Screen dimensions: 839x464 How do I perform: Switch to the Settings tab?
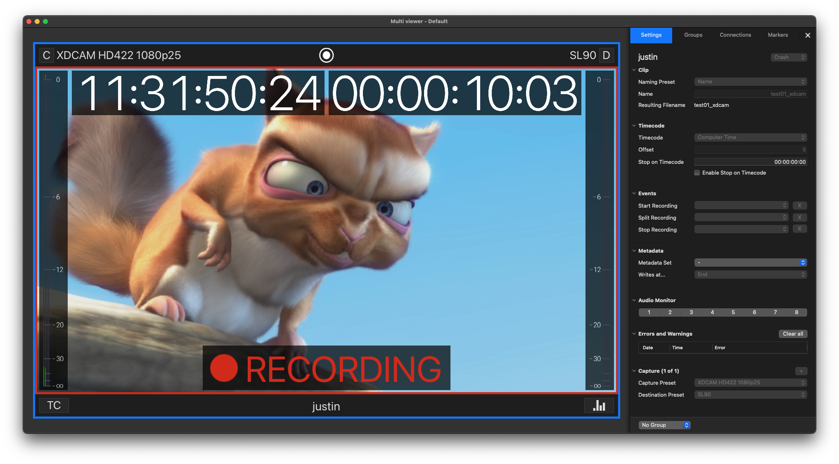pos(651,35)
